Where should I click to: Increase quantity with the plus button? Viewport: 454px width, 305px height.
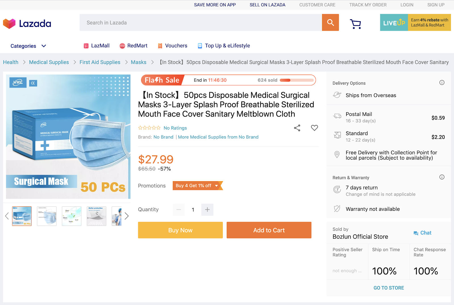207,210
